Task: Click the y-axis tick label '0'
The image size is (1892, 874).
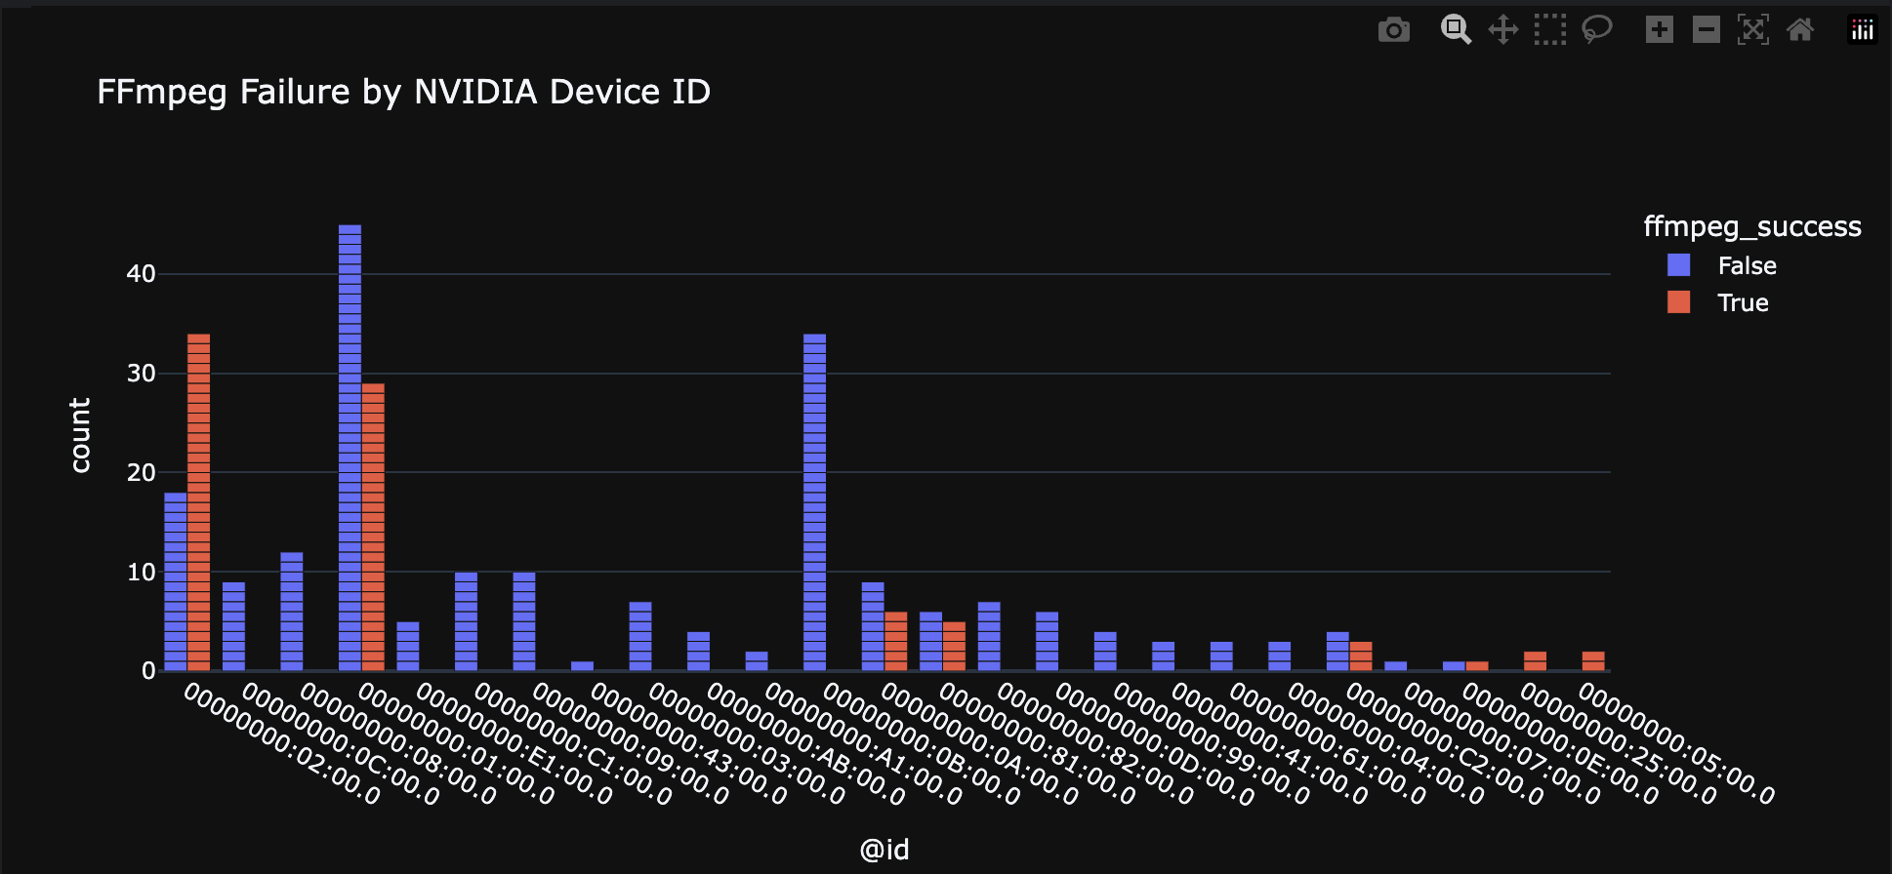Action: [x=148, y=671]
